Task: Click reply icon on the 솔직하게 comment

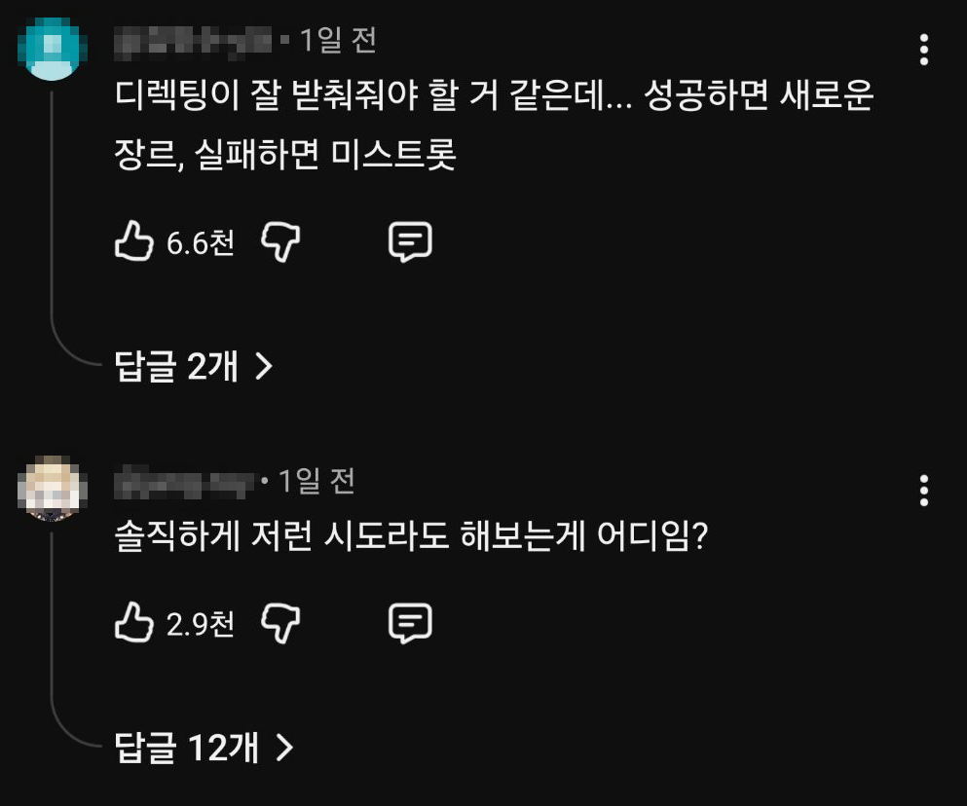Action: point(410,623)
